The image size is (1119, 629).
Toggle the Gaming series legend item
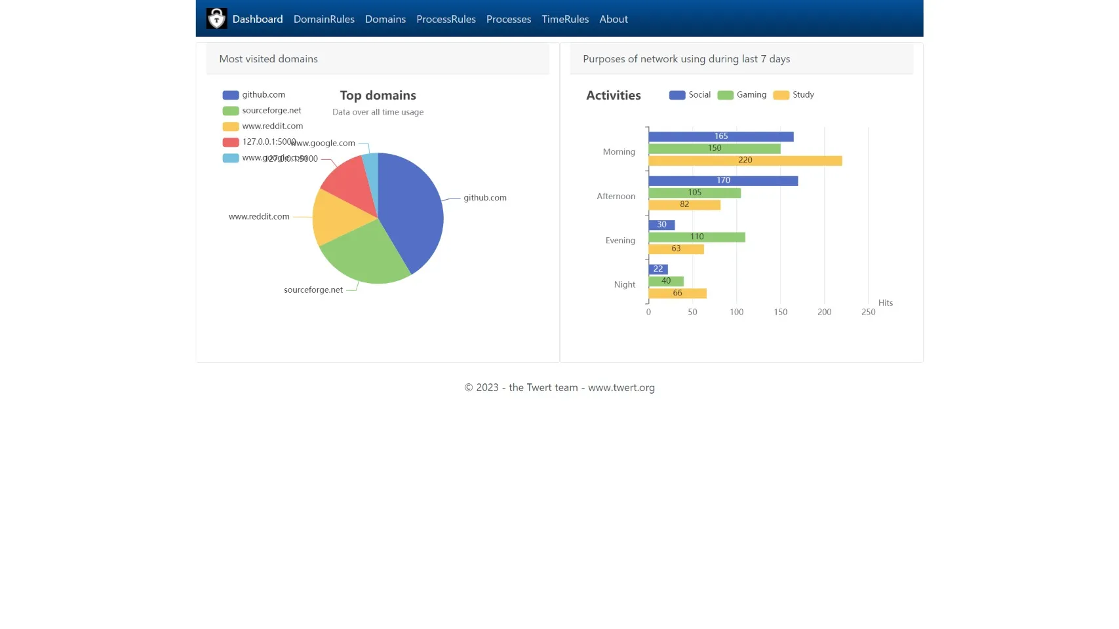pos(742,95)
